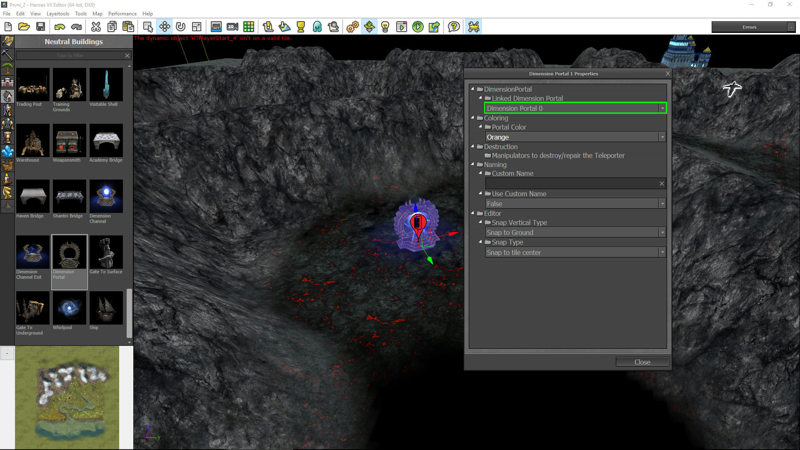The image size is (800, 450).
Task: Open the golden trophy settings
Action: (x=301, y=27)
